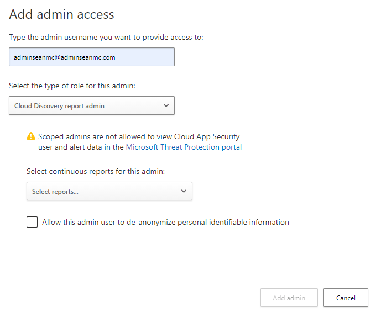This screenshot has height=312, width=376.
Task: Click the 'Select continuous reports' label
Action: click(x=96, y=172)
